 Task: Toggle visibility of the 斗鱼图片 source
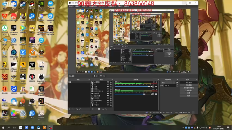pos(108,82)
